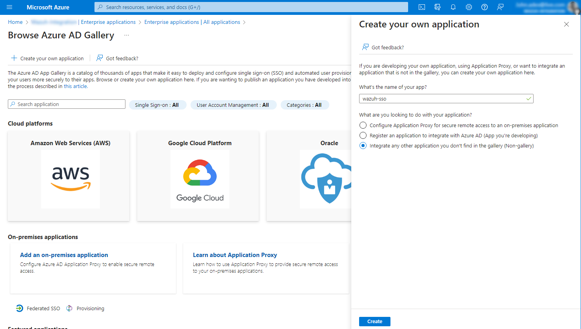Open the Azure portal hamburger menu

point(9,7)
